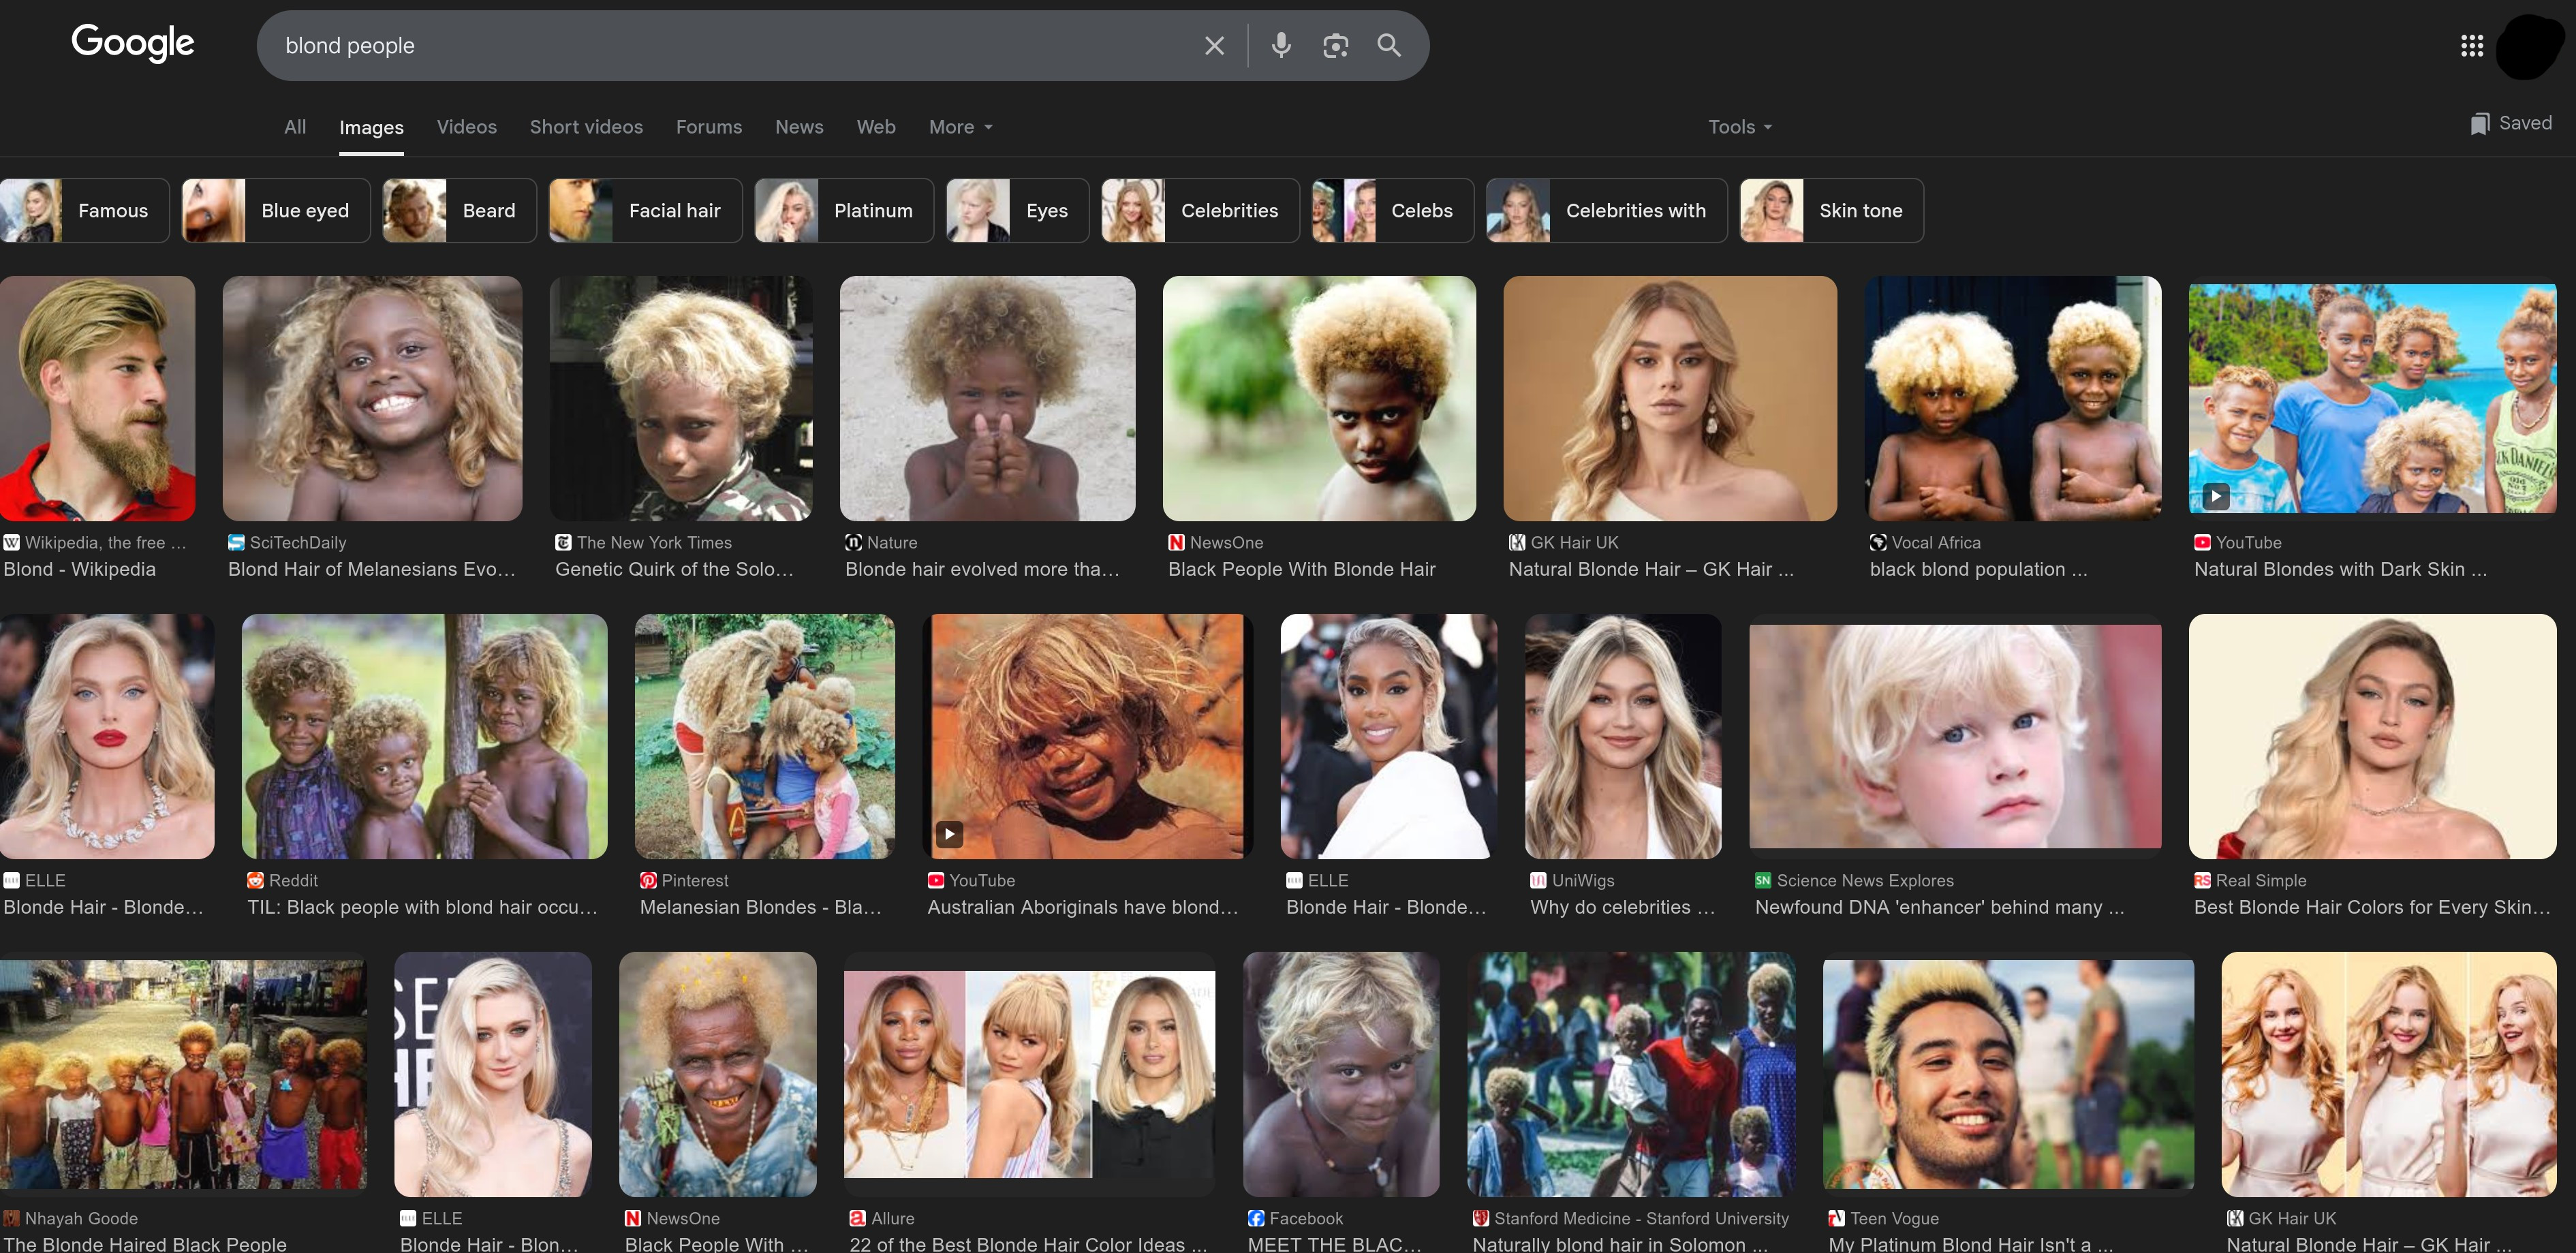Open the Short videos tab

586,127
